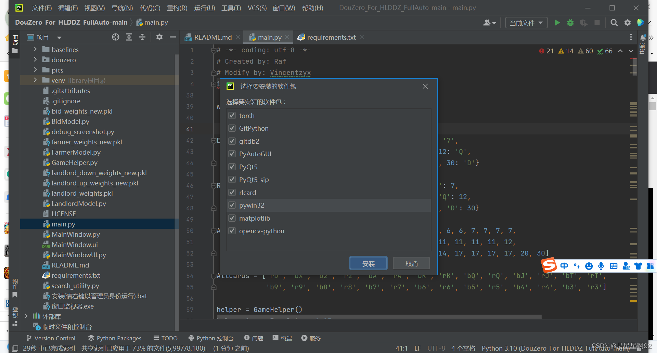657x353 pixels.
Task: Expand the 外部库 external libraries node
Action: [26, 316]
